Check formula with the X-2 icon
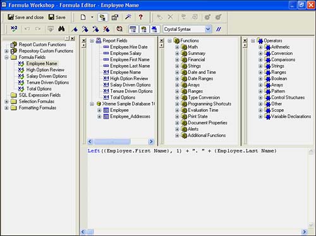 click(x=14, y=29)
